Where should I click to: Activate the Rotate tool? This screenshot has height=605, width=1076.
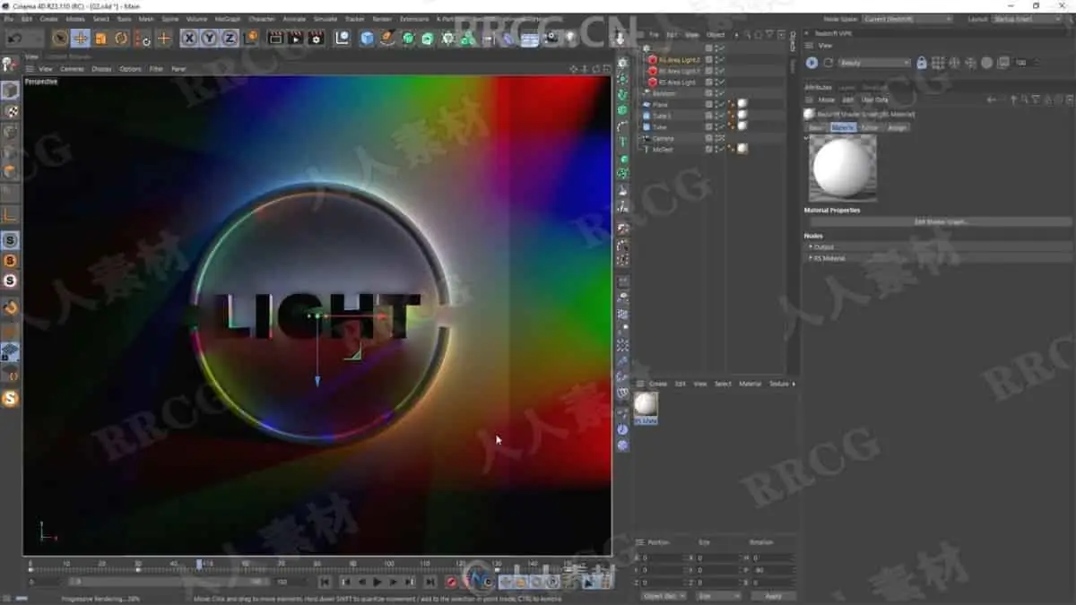[x=121, y=39]
